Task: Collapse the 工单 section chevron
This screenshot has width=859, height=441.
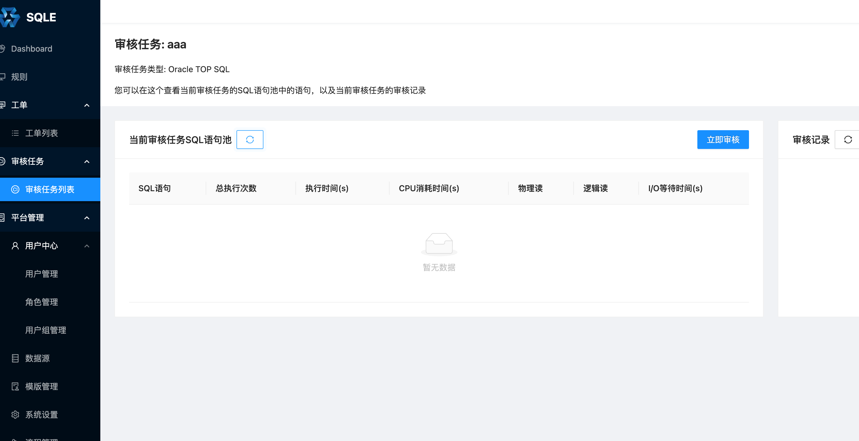Action: (87, 105)
